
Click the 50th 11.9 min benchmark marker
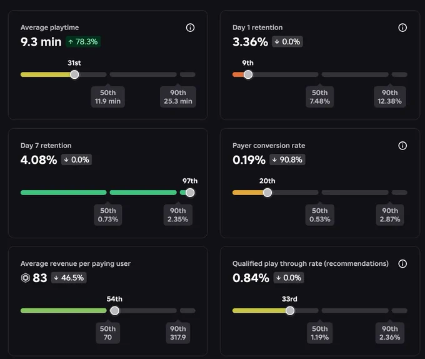tap(108, 96)
